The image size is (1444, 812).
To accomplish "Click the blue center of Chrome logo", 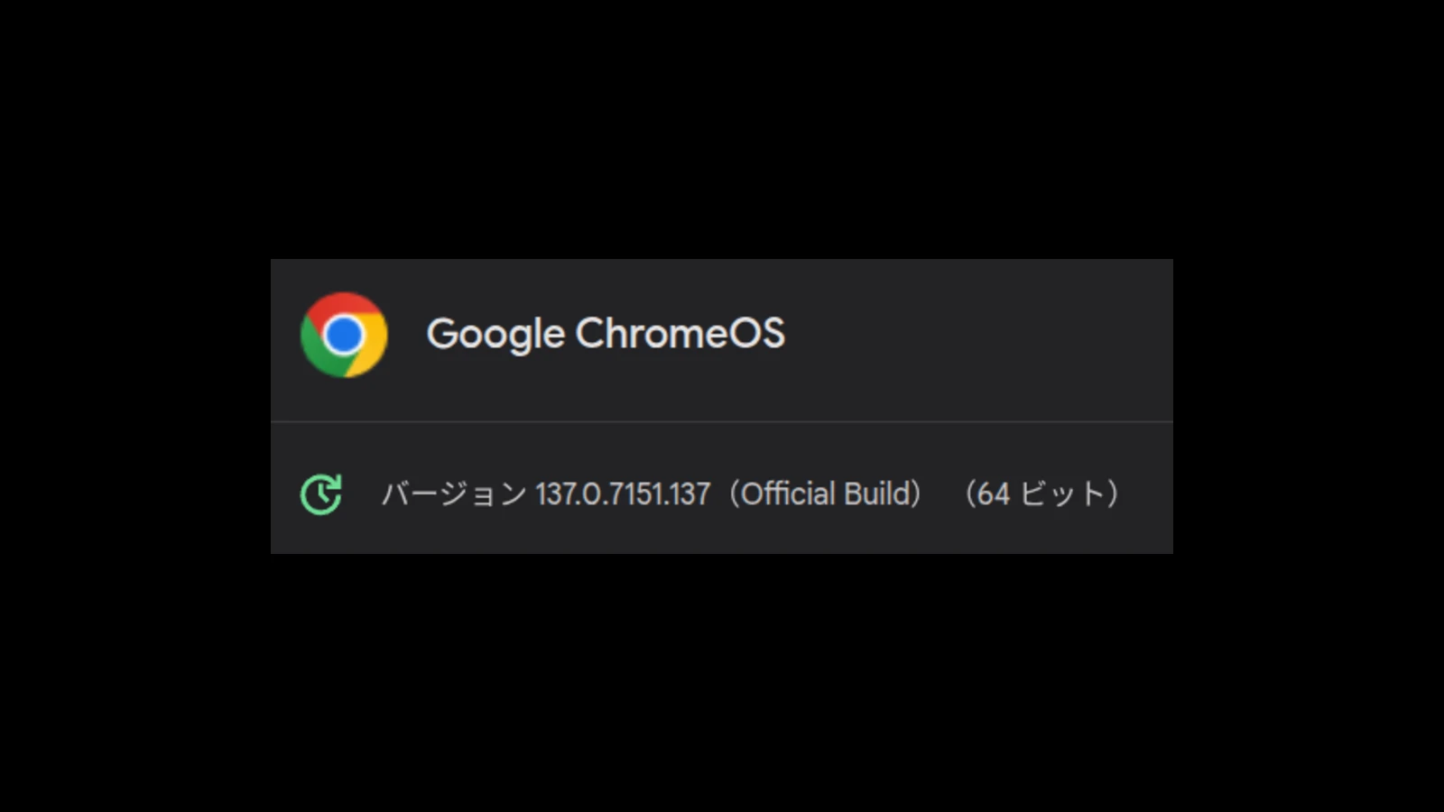I will coord(344,335).
